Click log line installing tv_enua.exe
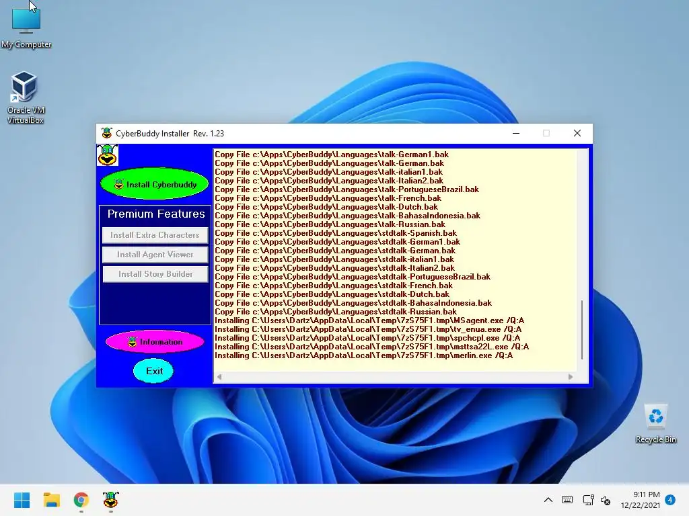Viewport: 689px width, 516px height. point(368,329)
